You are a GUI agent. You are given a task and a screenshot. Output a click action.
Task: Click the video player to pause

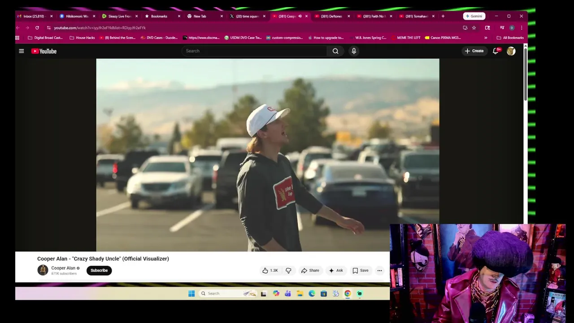click(268, 155)
